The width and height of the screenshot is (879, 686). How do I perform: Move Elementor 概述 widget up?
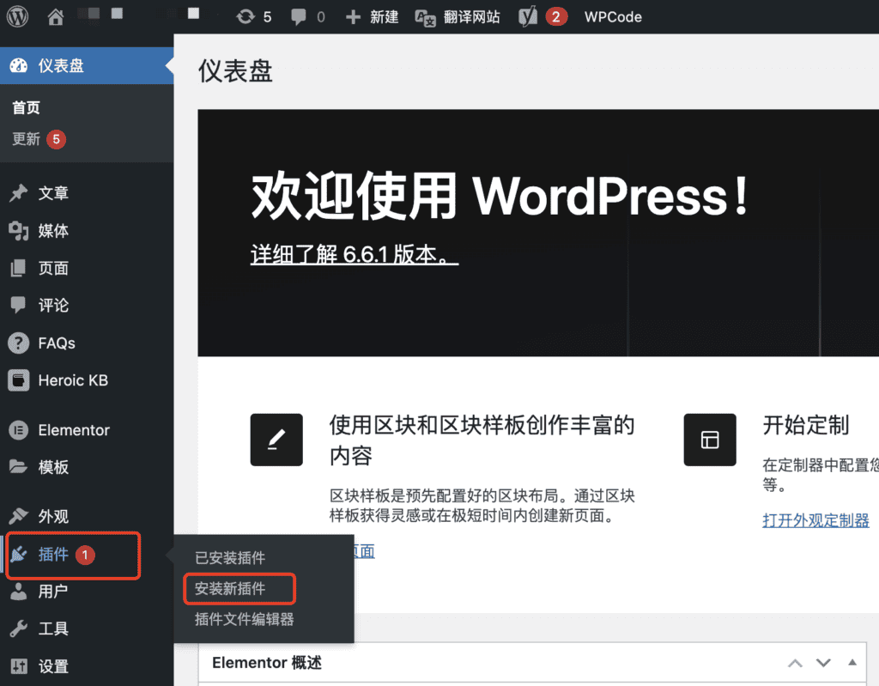[x=795, y=663]
